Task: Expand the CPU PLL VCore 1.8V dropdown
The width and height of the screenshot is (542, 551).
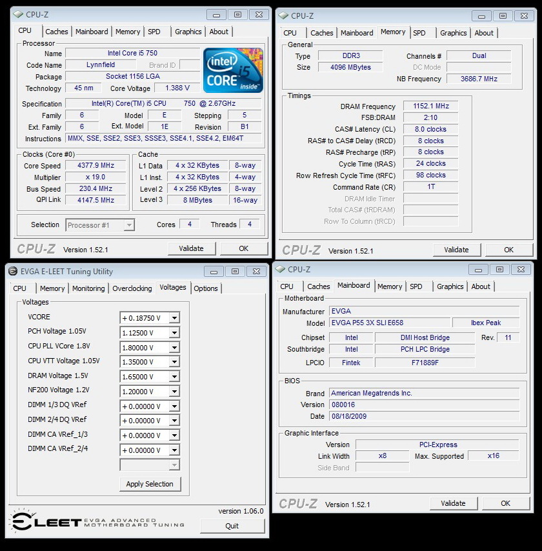Action: coord(174,348)
